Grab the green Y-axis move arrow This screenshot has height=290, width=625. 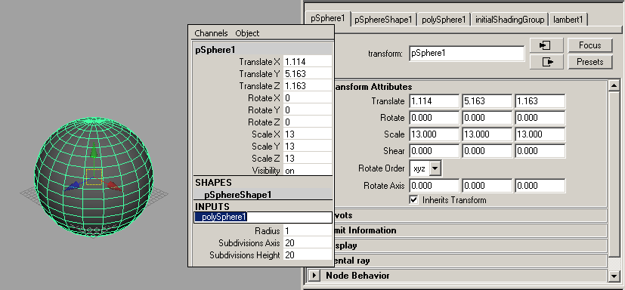click(x=94, y=151)
